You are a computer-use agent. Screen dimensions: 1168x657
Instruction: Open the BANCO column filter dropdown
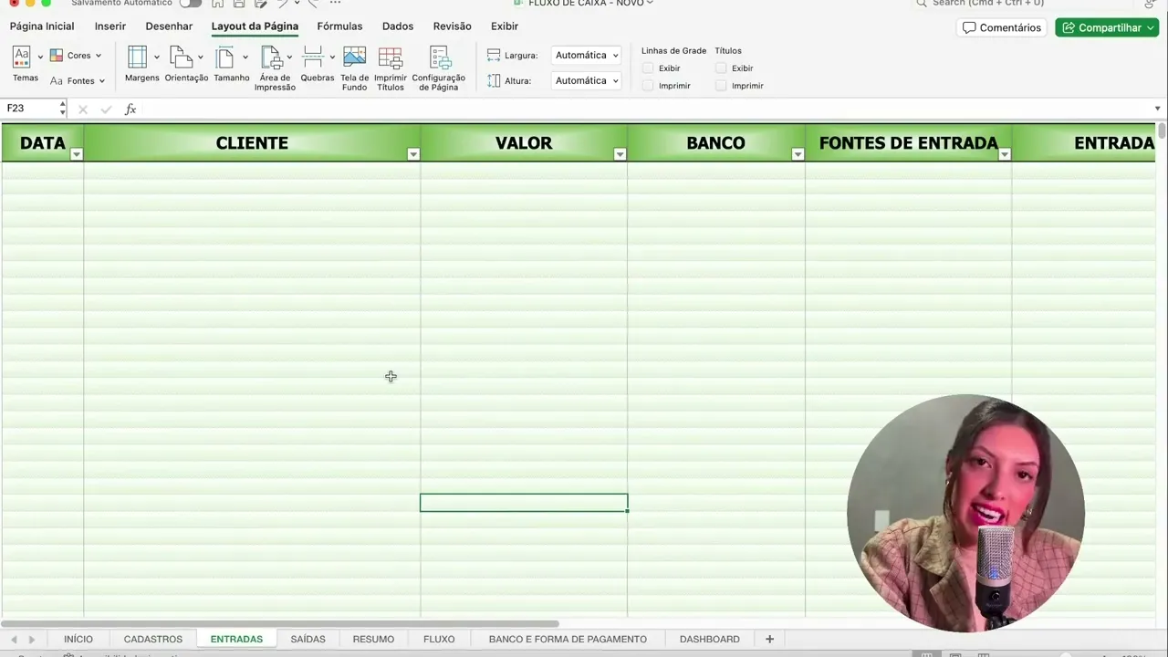pos(798,154)
